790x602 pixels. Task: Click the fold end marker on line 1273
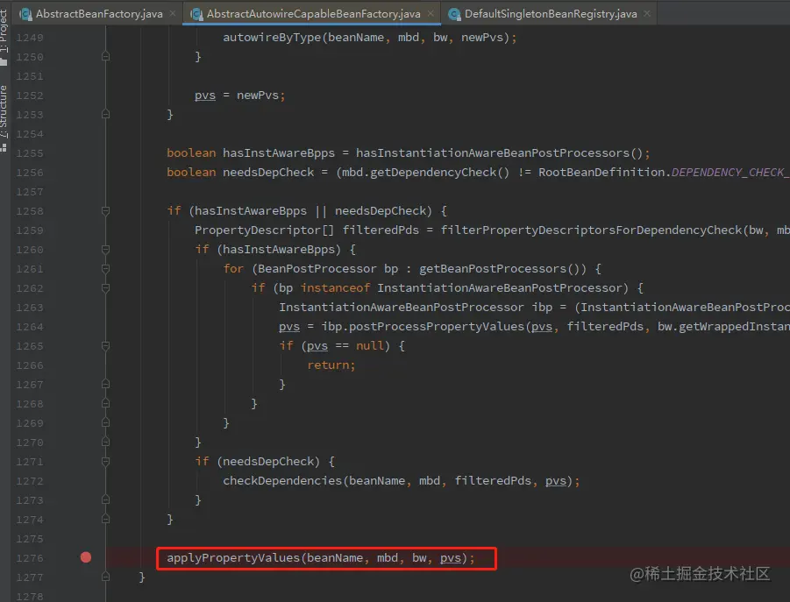tap(105, 499)
